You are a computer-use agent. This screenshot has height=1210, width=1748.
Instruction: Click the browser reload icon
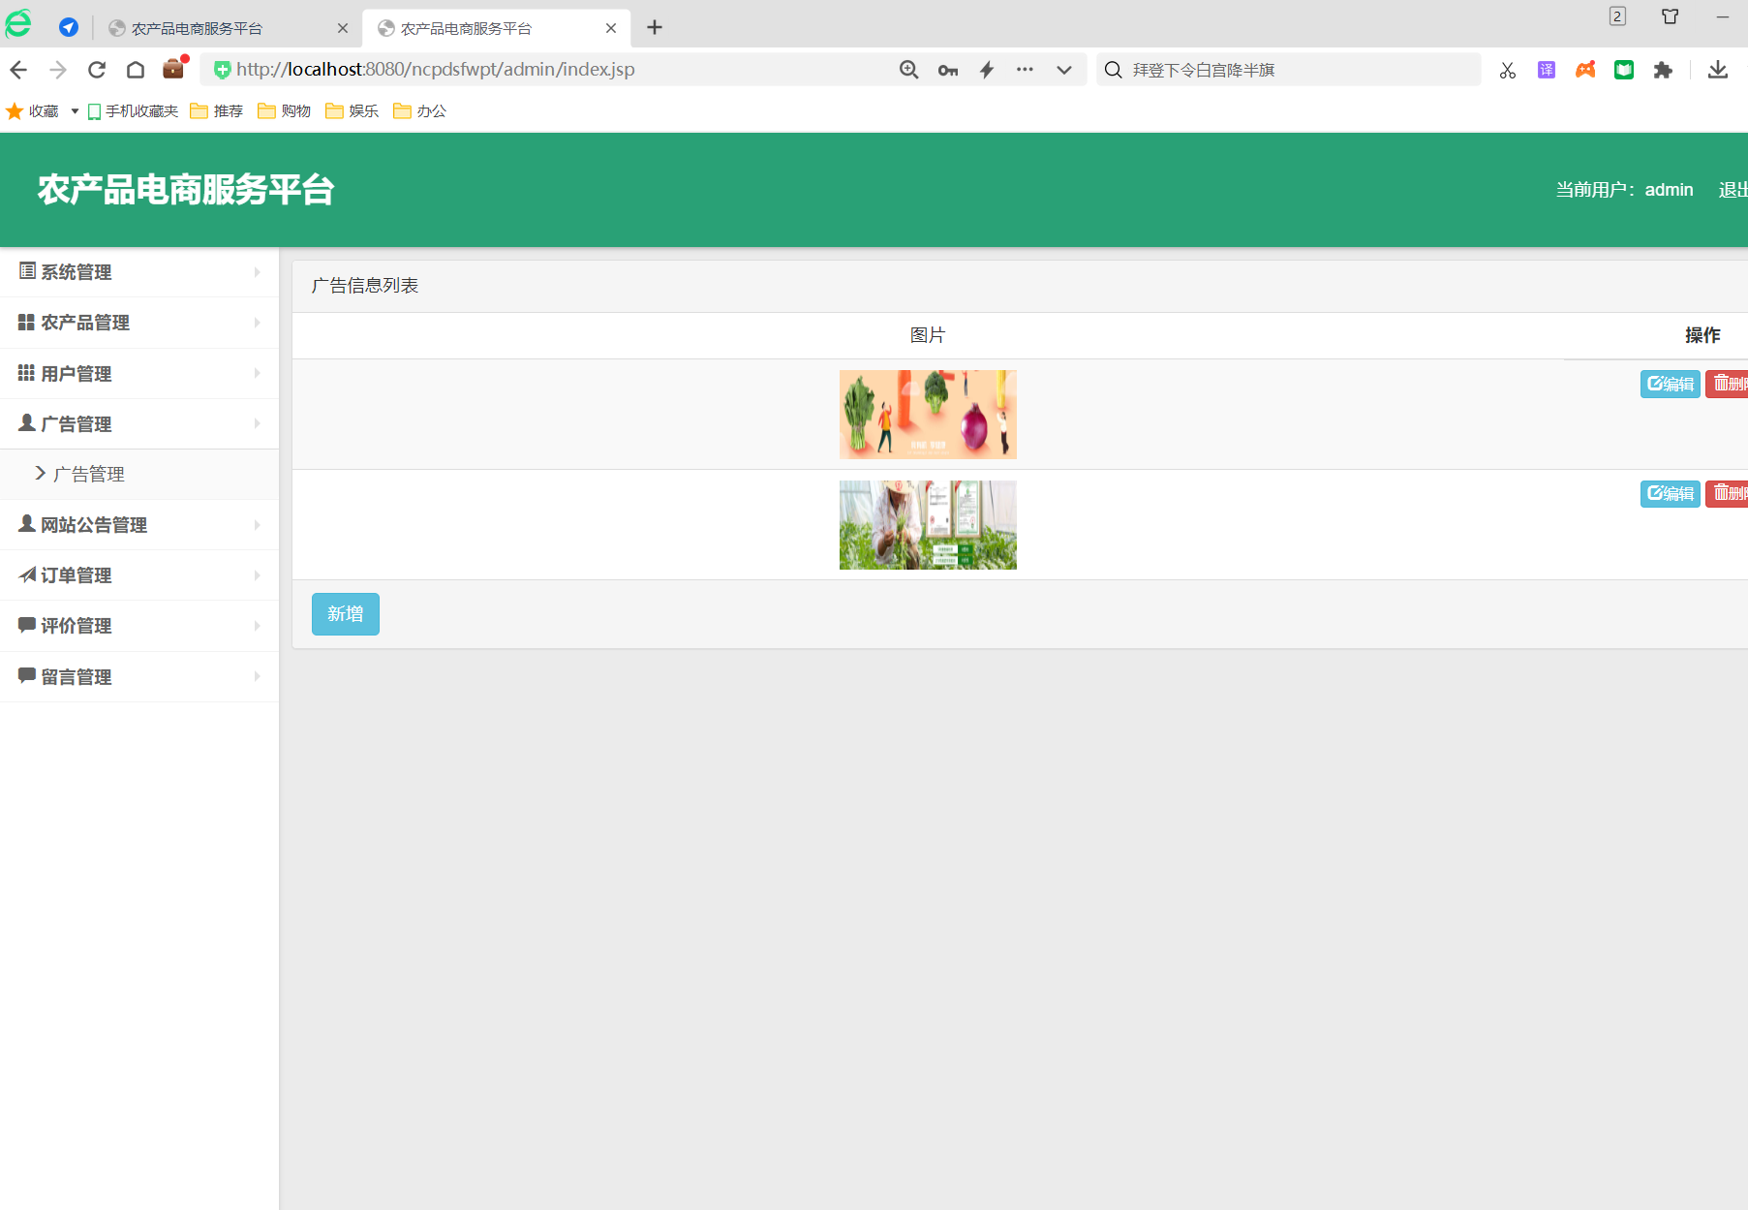point(97,70)
